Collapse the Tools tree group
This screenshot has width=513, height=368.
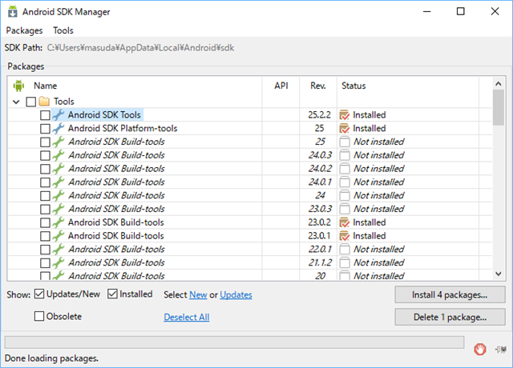pos(17,102)
